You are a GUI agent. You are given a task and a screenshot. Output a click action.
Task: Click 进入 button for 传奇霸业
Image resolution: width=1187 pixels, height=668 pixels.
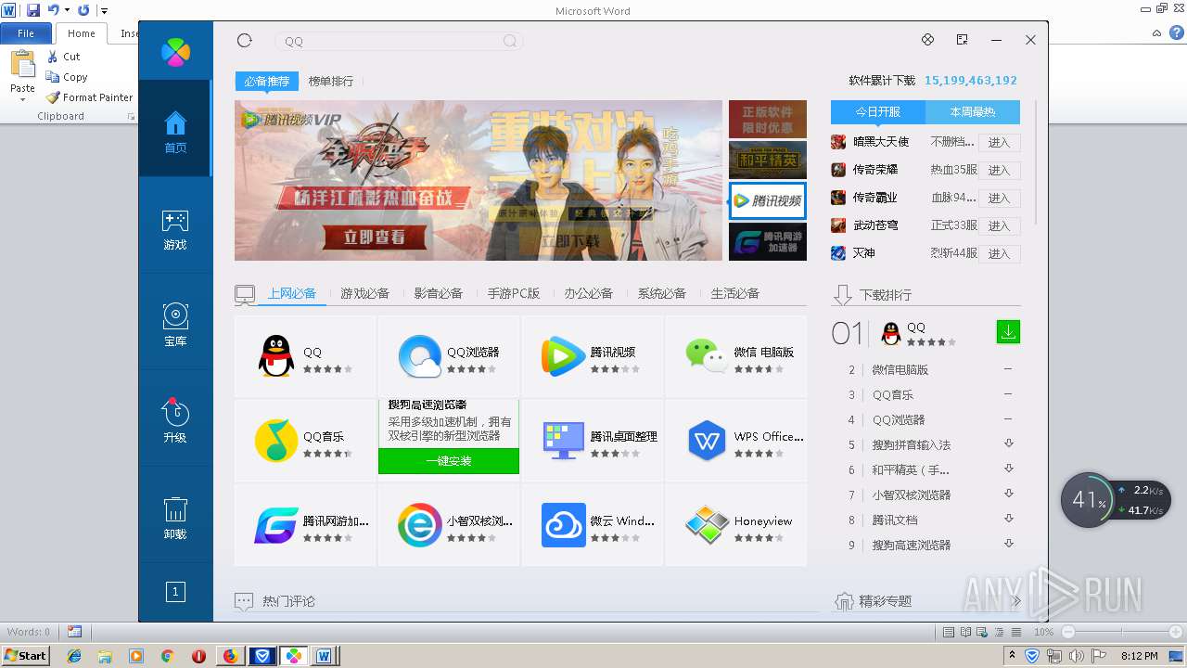coord(999,199)
